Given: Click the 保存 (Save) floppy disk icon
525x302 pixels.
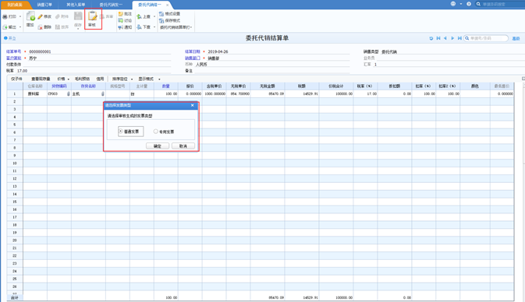Looking at the screenshot, I should coord(78,16).
